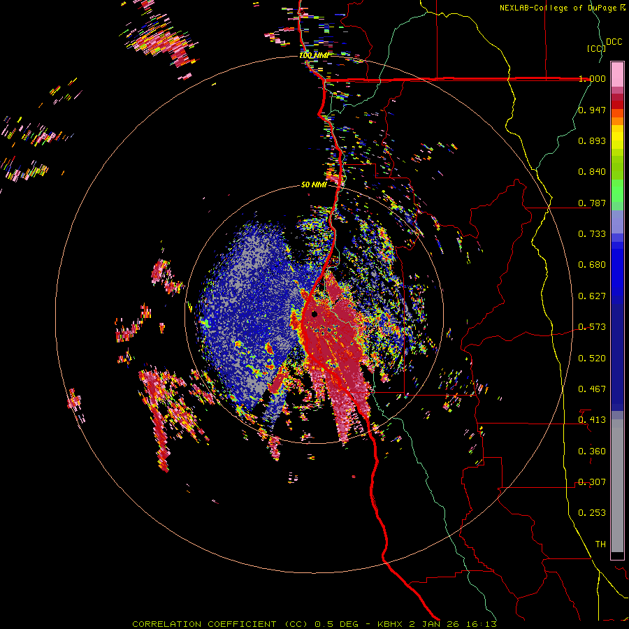Click the "[CC]" legend label
Screen dimensions: 629x629
596,48
